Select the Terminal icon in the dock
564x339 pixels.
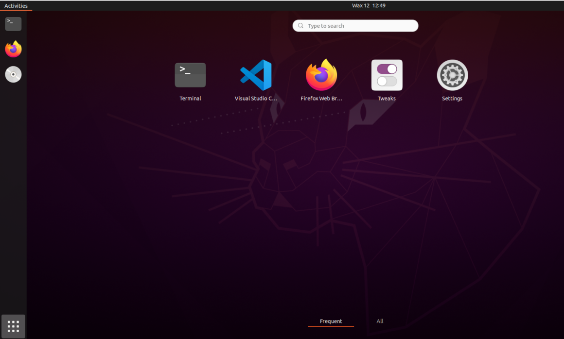click(13, 24)
